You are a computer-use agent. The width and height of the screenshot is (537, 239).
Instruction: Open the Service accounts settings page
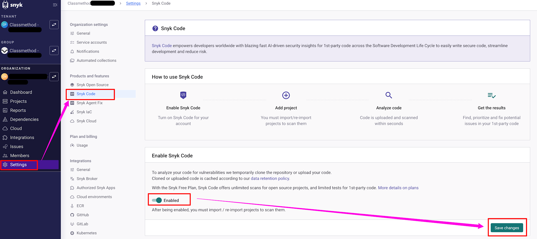tap(92, 42)
